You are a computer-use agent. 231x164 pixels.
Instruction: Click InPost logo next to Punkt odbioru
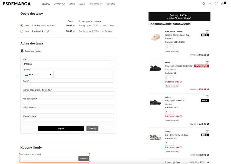(27, 31)
